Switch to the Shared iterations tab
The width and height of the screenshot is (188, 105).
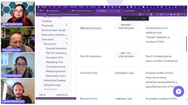[133, 11]
